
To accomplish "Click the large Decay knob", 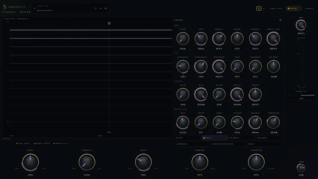I will [x=31, y=162].
